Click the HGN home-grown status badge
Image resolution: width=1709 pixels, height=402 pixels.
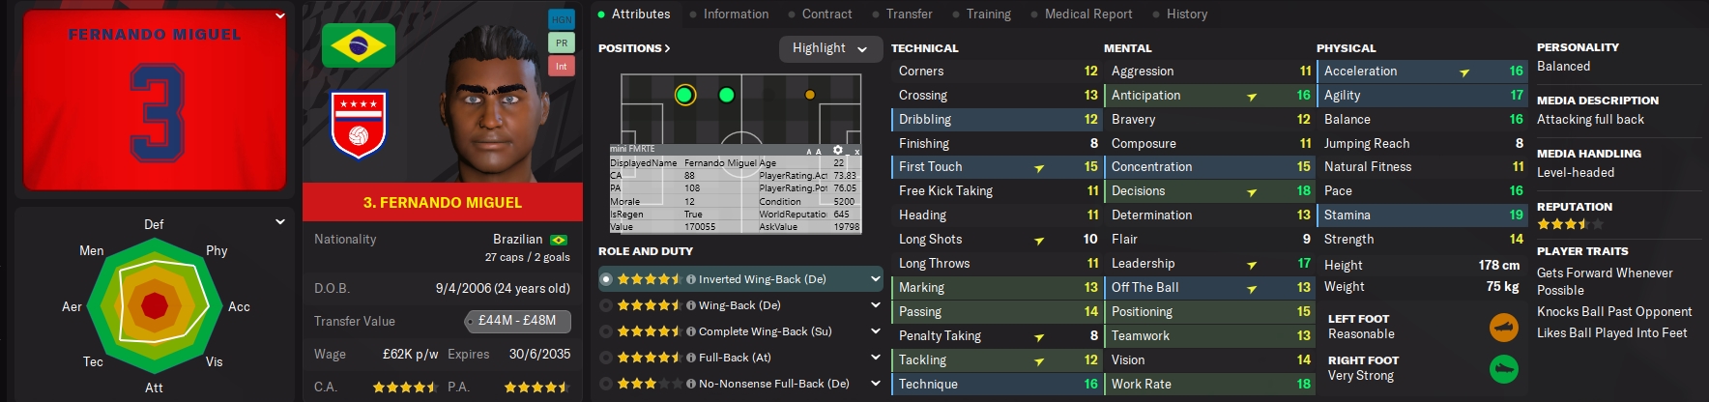(561, 19)
